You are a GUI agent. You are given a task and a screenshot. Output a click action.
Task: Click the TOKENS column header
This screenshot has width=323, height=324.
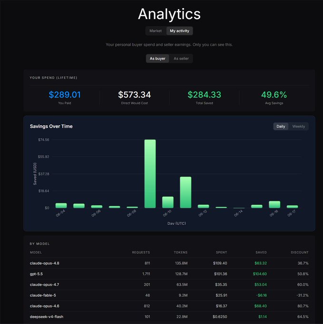[181, 253]
